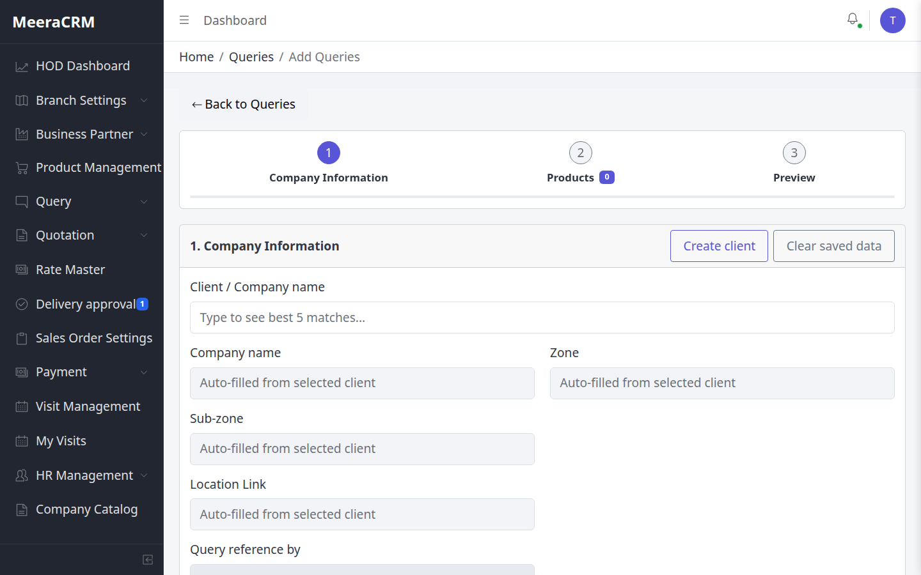Go to step 3 Preview
This screenshot has height=575, width=921.
pyautogui.click(x=794, y=163)
